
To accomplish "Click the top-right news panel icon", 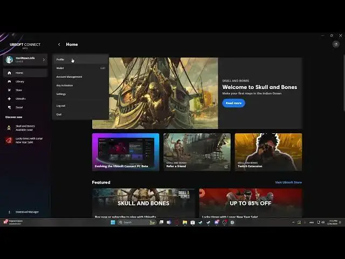I will tap(336, 44).
